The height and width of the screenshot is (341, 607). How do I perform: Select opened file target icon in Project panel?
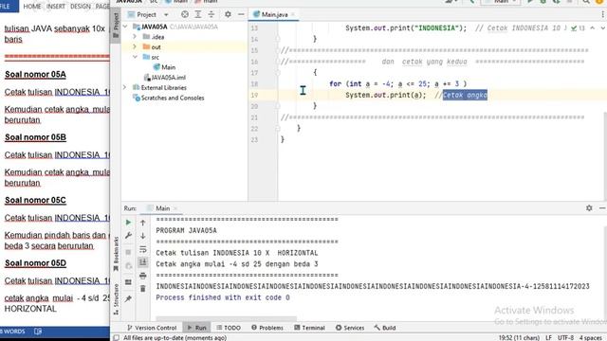click(185, 14)
